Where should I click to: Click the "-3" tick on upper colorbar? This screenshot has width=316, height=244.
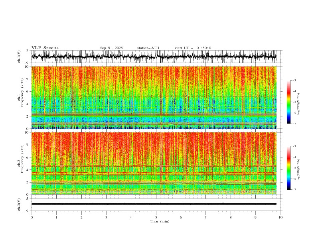294,80
